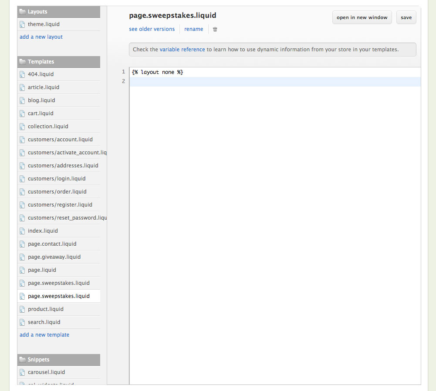Rename page.sweepstakes.liquid template
Viewport: 436px width, 391px height.
pos(193,29)
